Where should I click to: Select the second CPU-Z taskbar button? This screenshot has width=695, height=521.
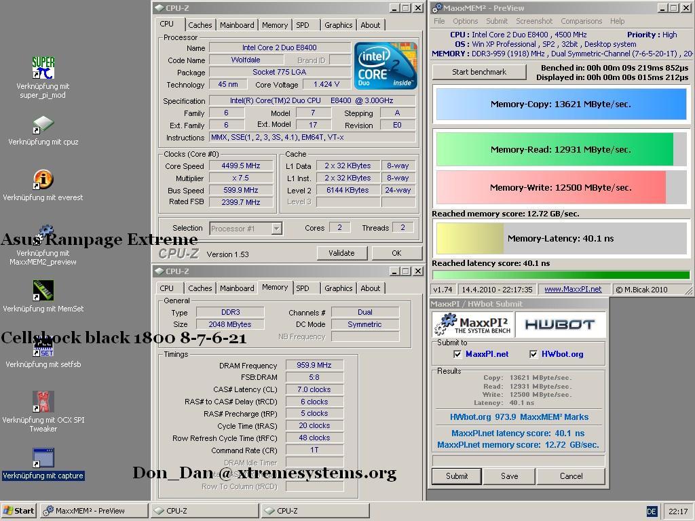[315, 511]
